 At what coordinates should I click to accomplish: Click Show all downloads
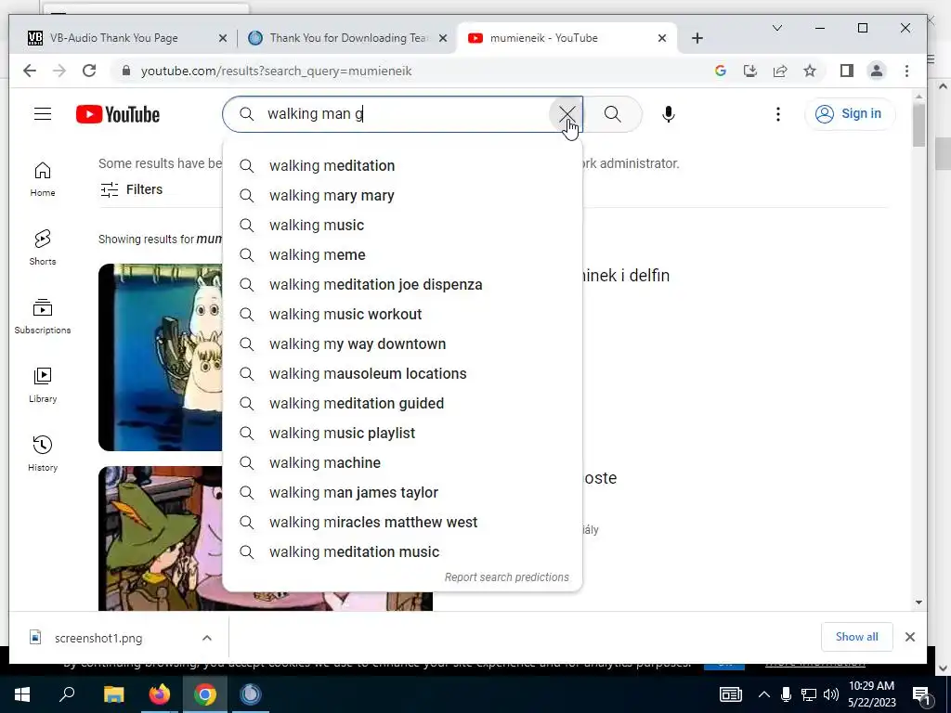pyautogui.click(x=856, y=637)
